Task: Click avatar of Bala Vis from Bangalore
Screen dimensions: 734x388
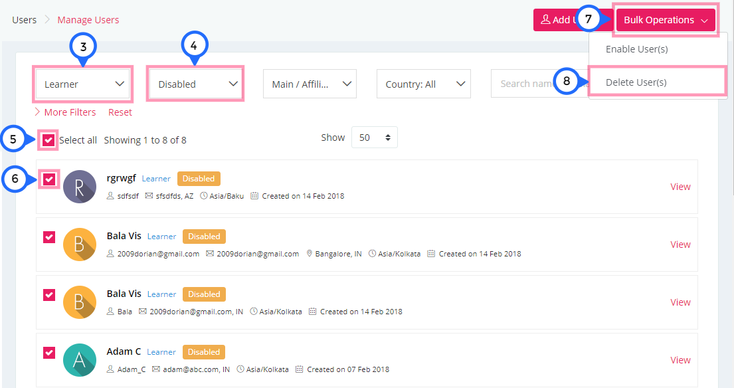Action: point(80,244)
